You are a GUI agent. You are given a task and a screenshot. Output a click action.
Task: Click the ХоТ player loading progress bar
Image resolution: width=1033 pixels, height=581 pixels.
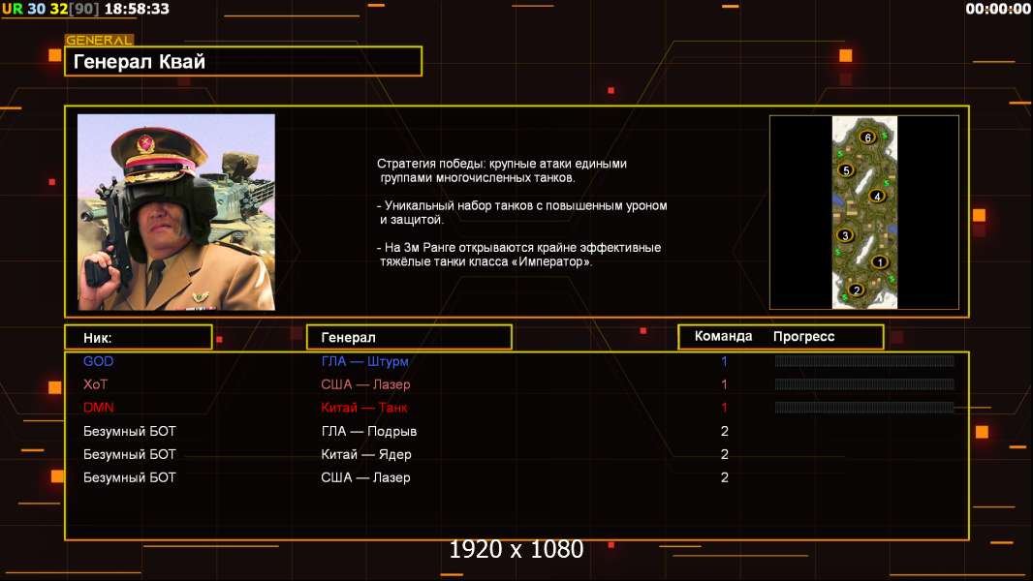tap(864, 384)
